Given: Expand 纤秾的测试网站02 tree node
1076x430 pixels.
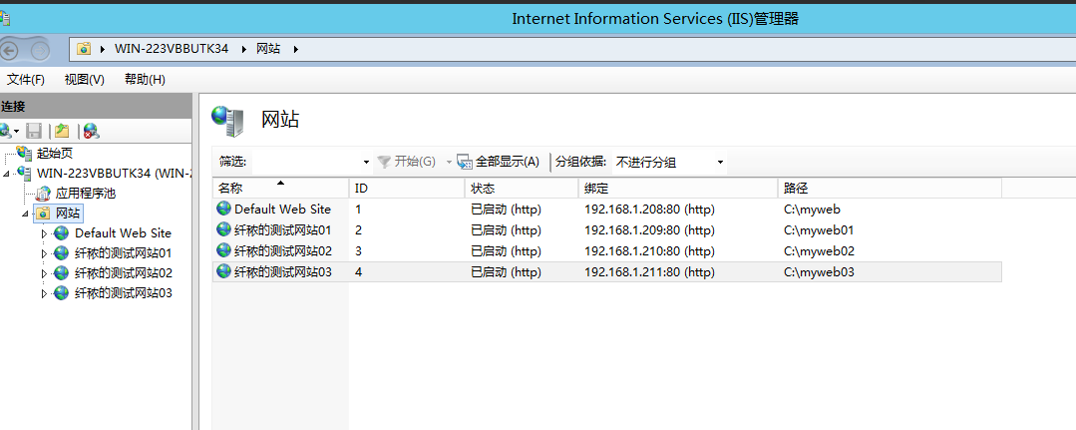Looking at the screenshot, I should 45,273.
